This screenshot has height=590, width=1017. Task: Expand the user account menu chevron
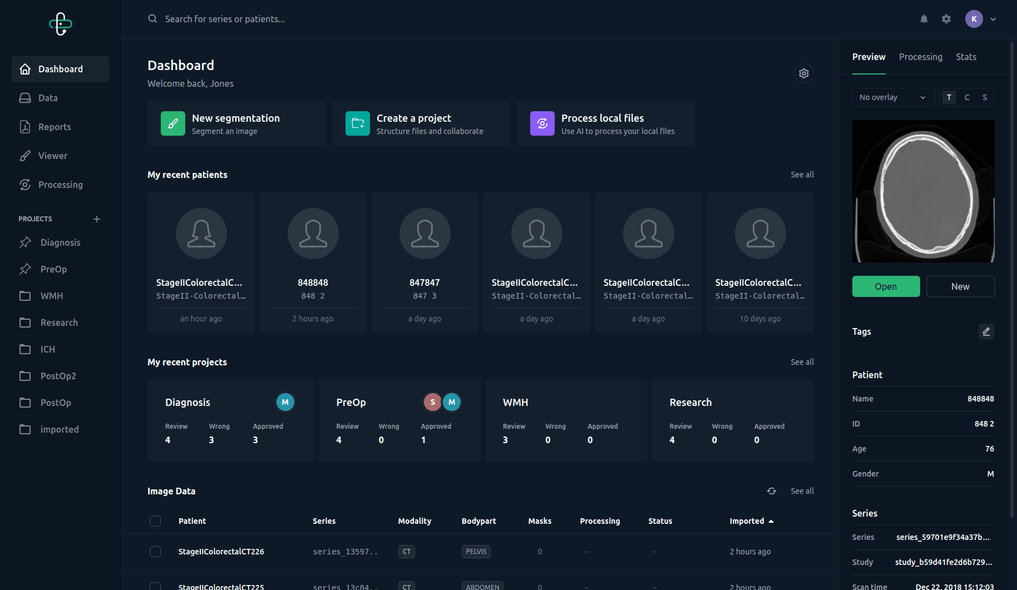tap(993, 19)
